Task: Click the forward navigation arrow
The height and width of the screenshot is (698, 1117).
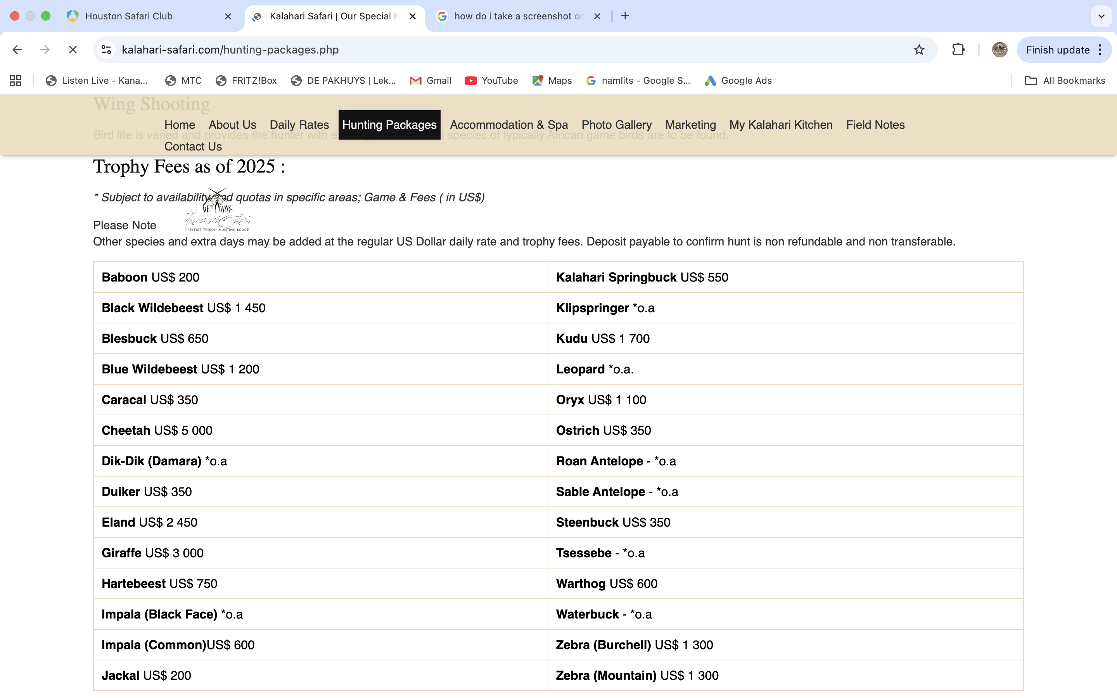Action: click(45, 50)
